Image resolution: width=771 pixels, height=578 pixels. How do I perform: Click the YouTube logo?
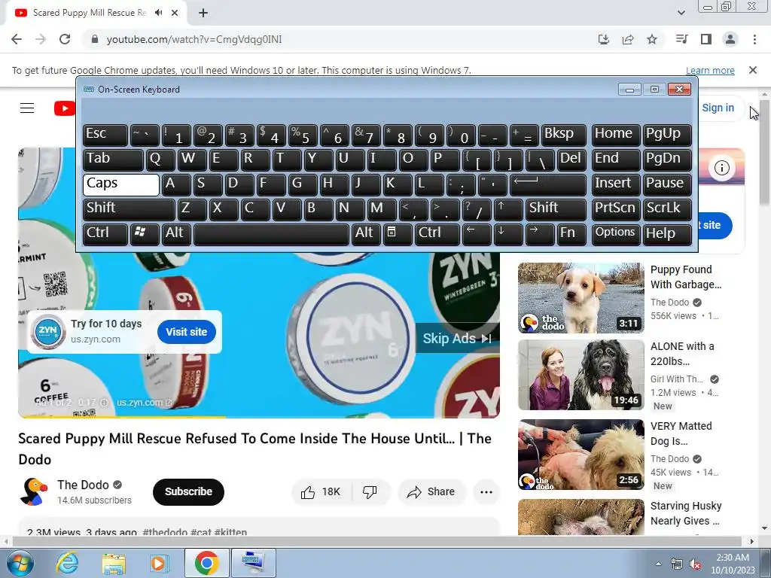[65, 108]
